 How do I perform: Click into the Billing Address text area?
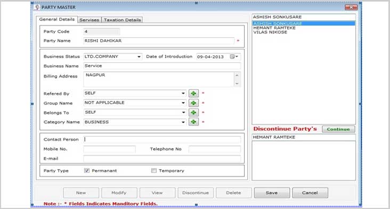(159, 79)
